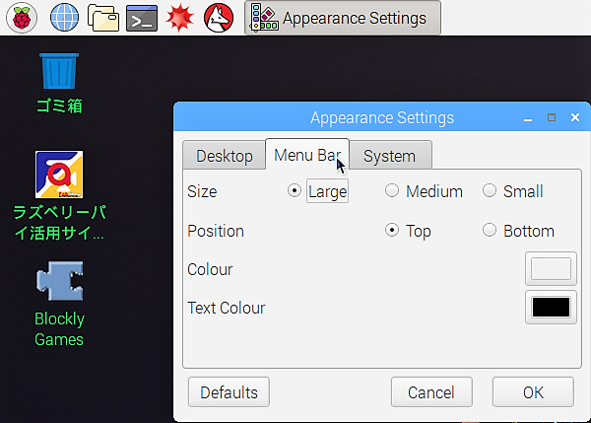Click the ゴミ箱 label text
Screen dimensions: 591x423
click(x=59, y=106)
